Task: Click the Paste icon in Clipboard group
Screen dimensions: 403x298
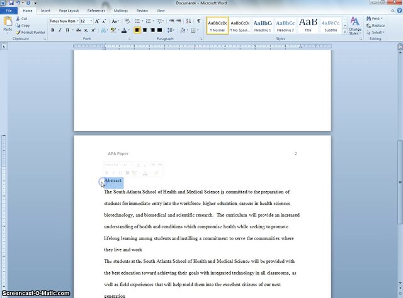Action: click(8, 23)
